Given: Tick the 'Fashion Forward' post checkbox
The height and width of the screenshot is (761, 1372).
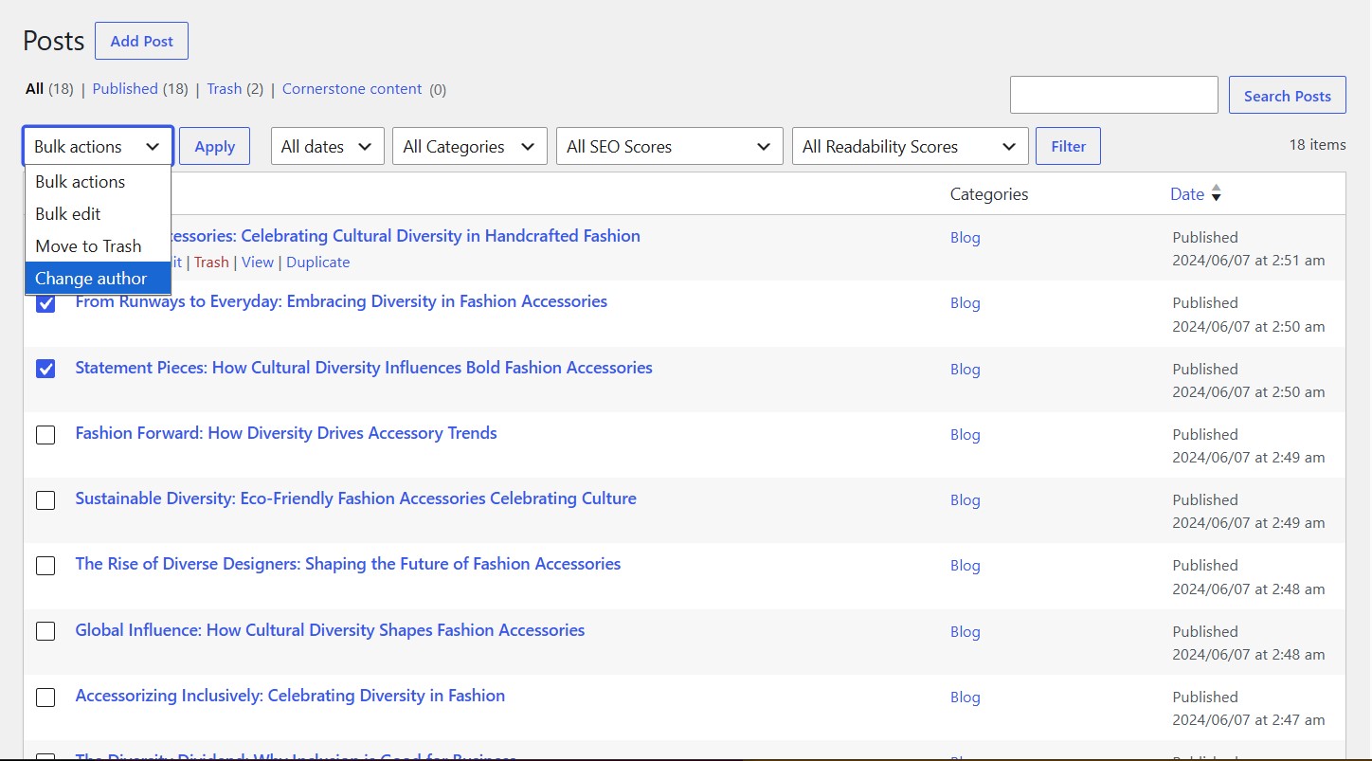Looking at the screenshot, I should click(x=45, y=435).
